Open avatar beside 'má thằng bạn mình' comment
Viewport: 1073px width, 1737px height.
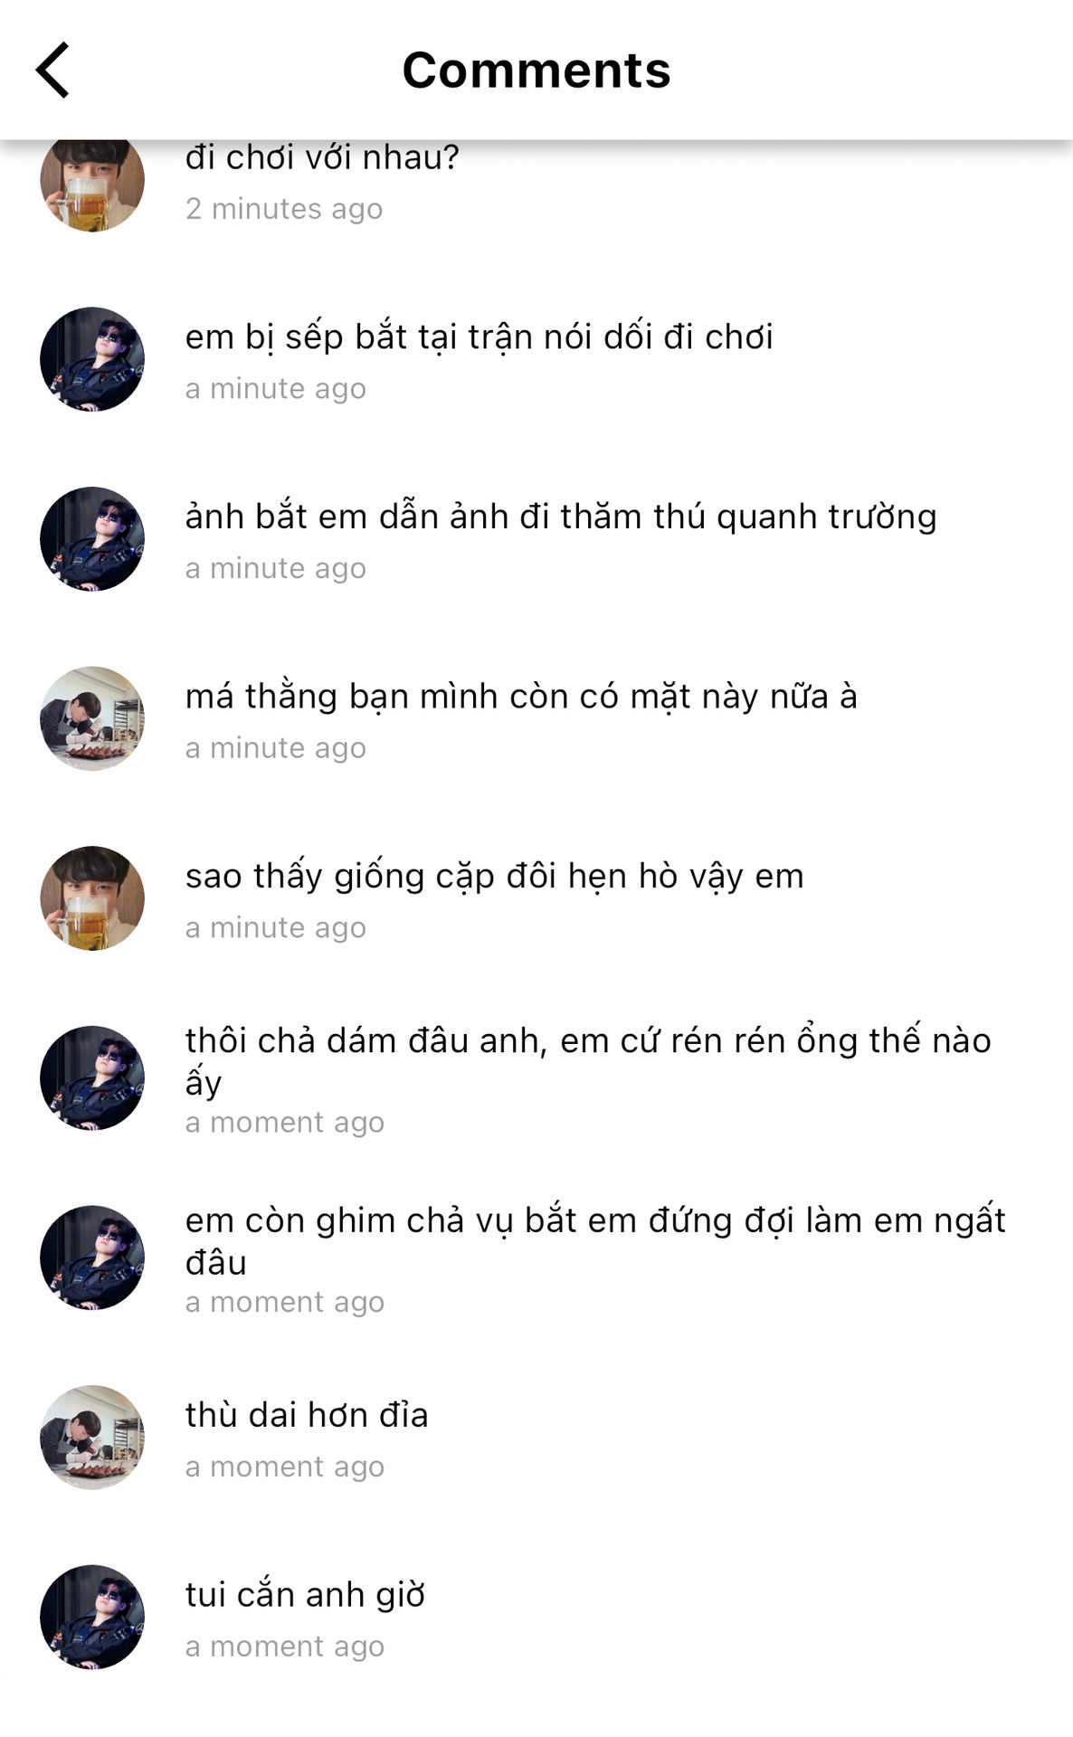click(92, 719)
